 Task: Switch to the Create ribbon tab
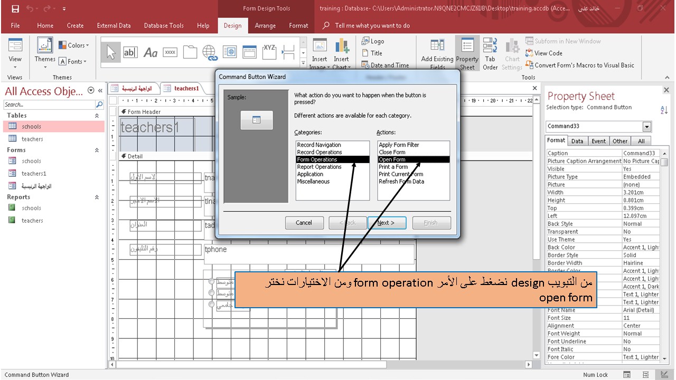pyautogui.click(x=75, y=25)
